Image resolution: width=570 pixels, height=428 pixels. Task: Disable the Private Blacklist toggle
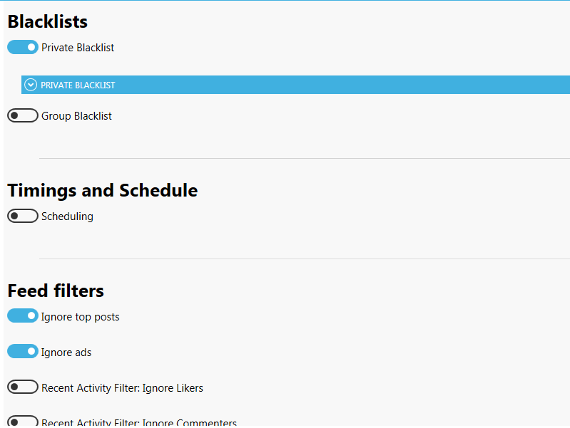[x=23, y=47]
